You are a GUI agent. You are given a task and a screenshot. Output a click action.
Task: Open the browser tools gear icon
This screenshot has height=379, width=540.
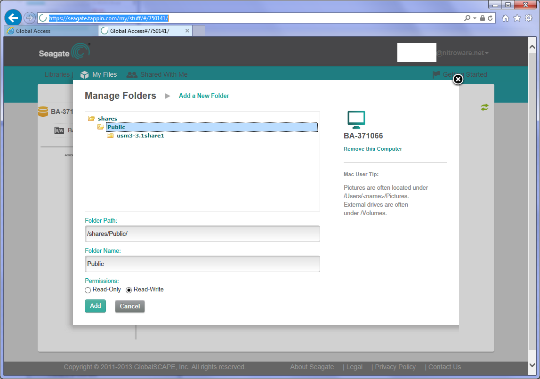[529, 18]
